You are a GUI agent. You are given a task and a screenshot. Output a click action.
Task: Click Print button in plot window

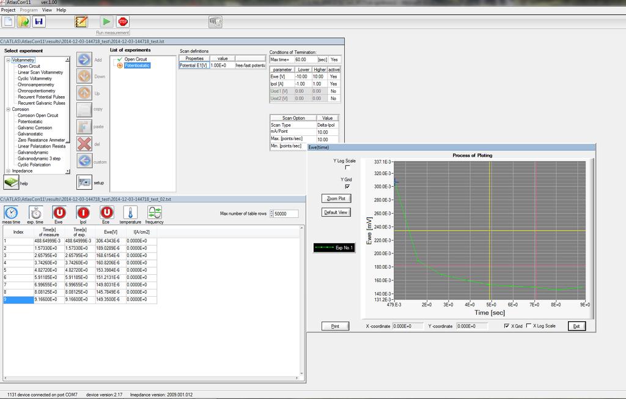pos(336,326)
